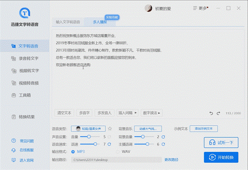Open 录音转文字 in the sidebar

click(28, 59)
